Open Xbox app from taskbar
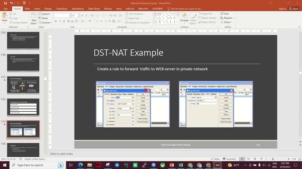 click(x=162, y=165)
